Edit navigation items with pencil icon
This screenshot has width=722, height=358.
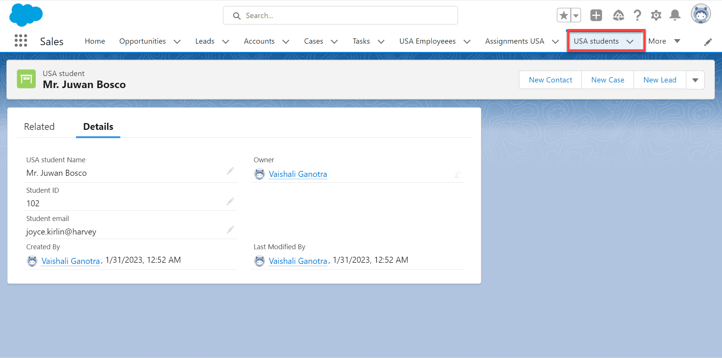pyautogui.click(x=708, y=41)
